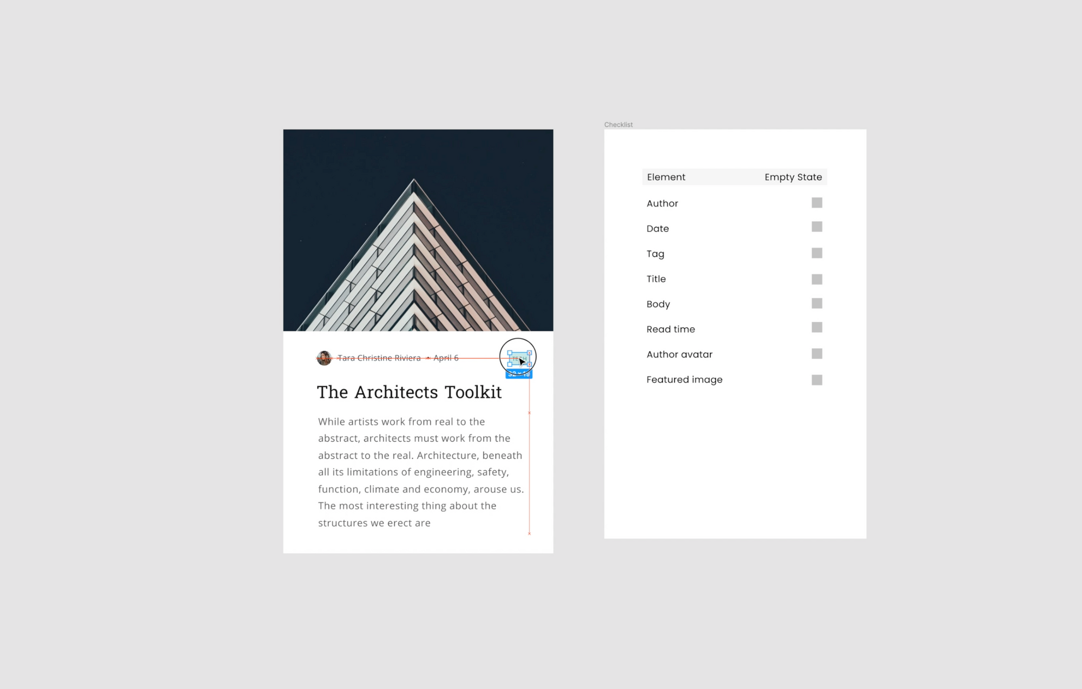The image size is (1082, 689).
Task: Expand the Checklist panel header
Action: point(618,124)
